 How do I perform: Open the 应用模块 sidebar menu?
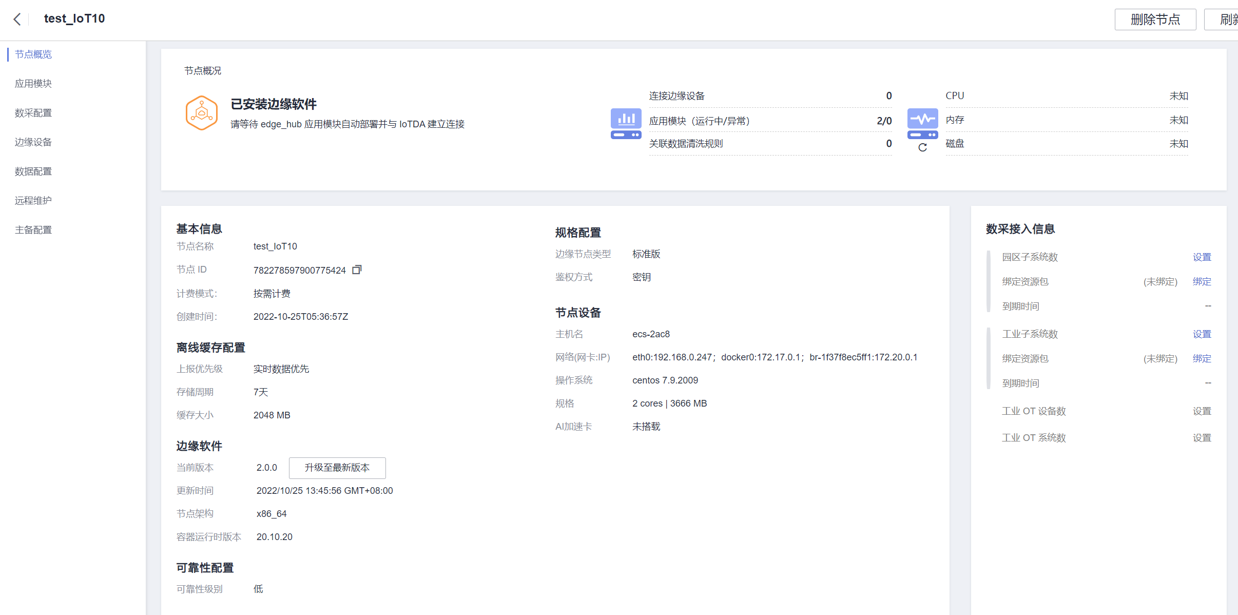point(33,84)
